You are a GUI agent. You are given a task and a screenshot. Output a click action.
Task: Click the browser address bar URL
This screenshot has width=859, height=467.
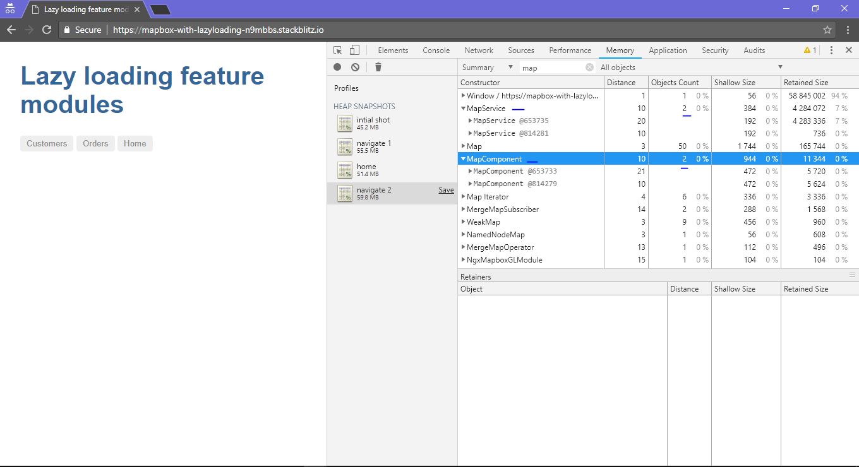pyautogui.click(x=218, y=30)
